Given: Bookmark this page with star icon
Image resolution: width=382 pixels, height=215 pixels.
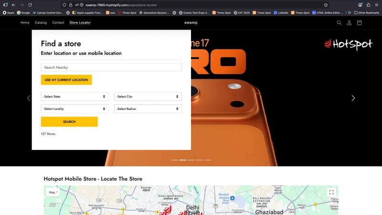Looking at the screenshot, I should 326,5.
